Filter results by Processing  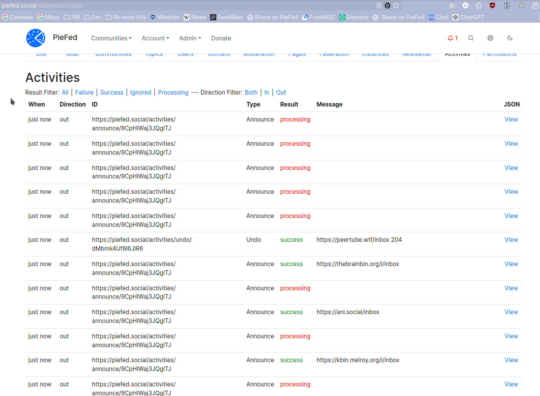[x=173, y=92]
